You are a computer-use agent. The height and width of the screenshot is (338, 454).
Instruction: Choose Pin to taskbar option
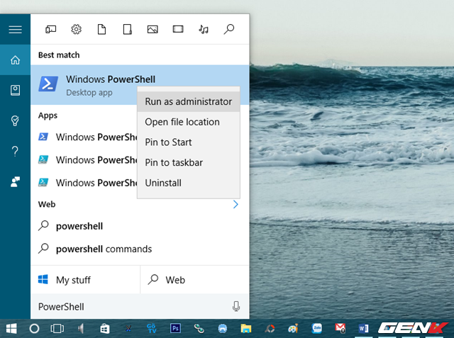pos(174,162)
